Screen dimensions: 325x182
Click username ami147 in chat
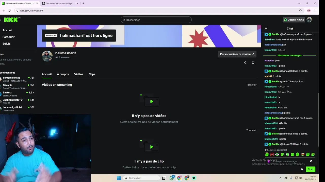coord(268,76)
